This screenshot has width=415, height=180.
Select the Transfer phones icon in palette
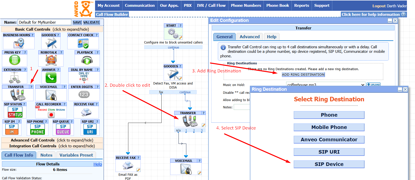[18, 95]
